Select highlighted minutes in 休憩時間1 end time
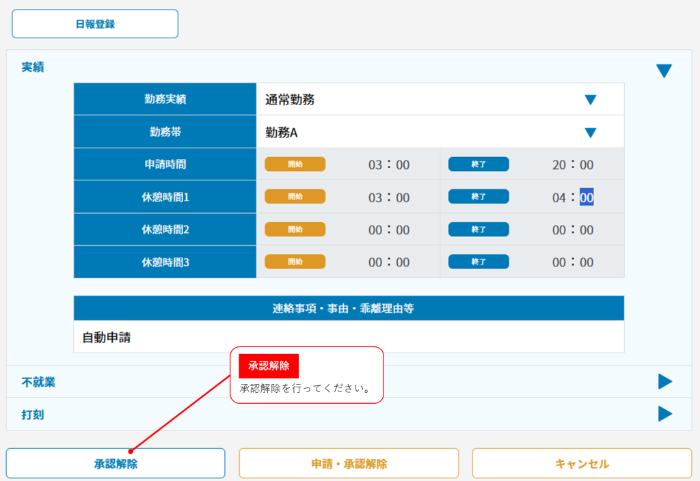Screen dimensions: 700x481 click(x=587, y=197)
